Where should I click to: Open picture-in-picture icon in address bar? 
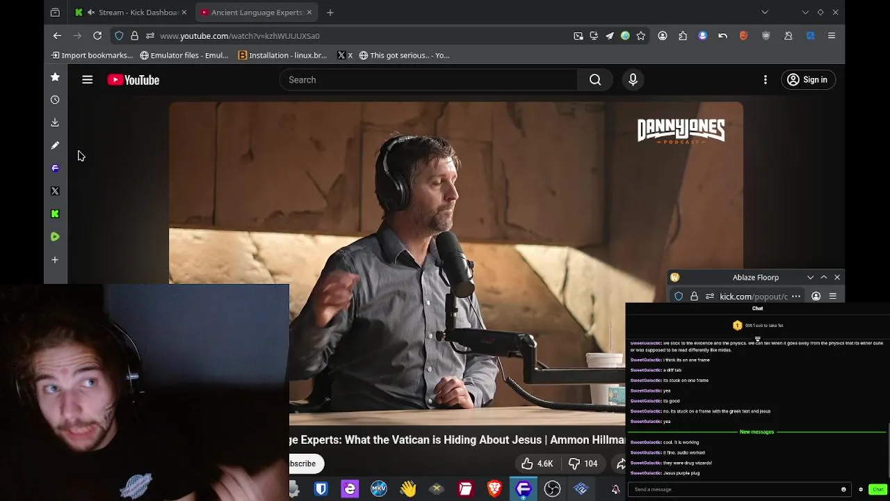(x=578, y=35)
